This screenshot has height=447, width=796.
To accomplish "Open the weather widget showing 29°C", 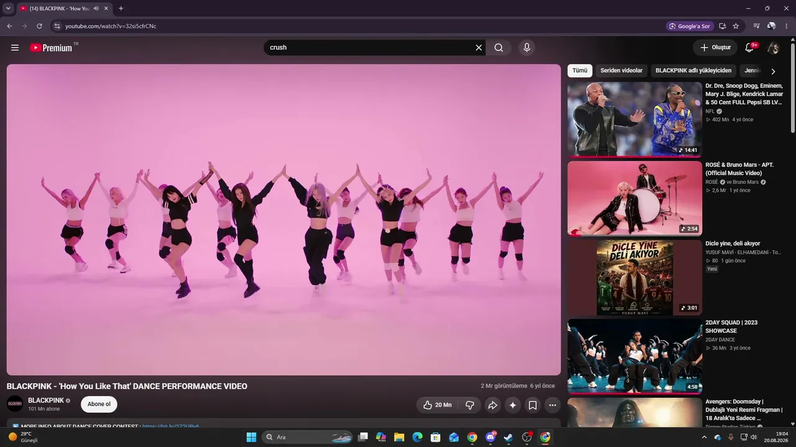I will (x=24, y=437).
